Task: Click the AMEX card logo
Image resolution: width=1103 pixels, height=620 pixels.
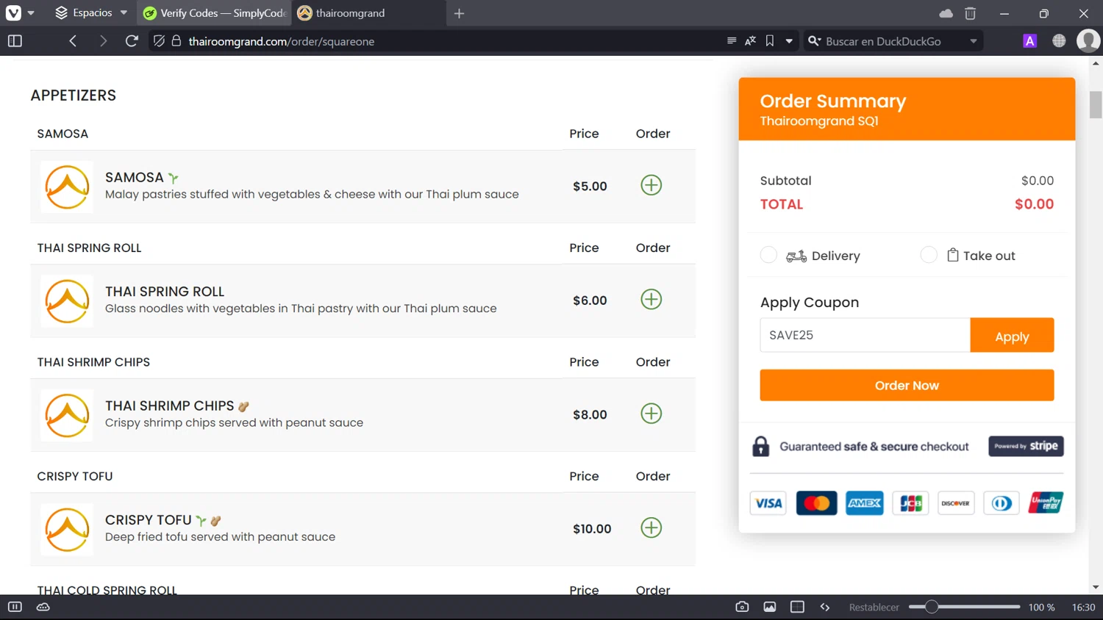Action: click(865, 503)
